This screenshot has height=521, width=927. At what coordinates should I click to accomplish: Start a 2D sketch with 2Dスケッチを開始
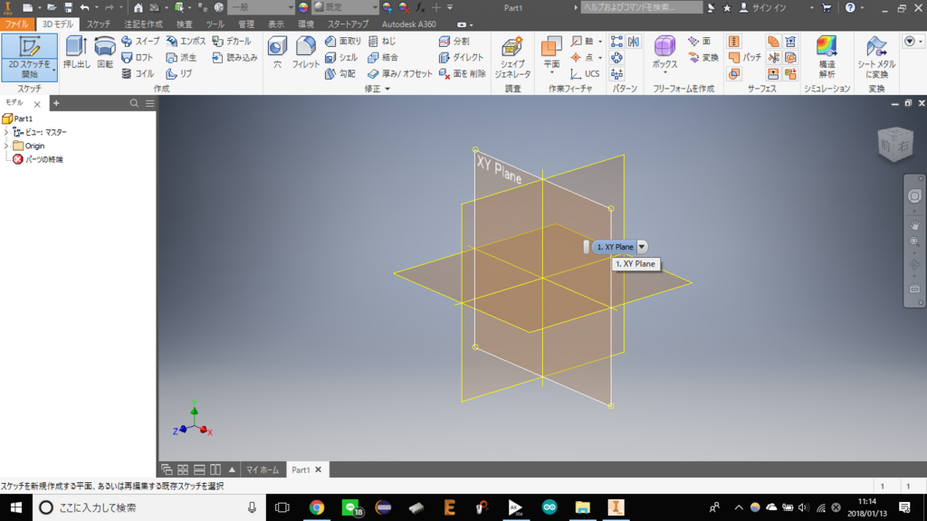point(30,57)
